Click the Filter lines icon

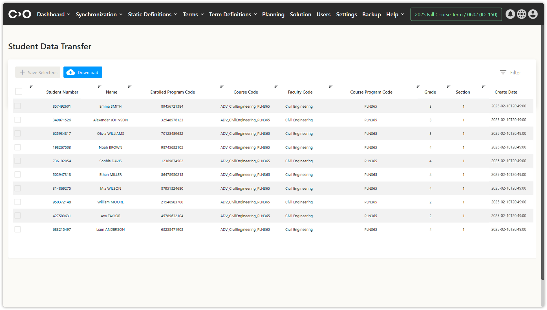[503, 72]
